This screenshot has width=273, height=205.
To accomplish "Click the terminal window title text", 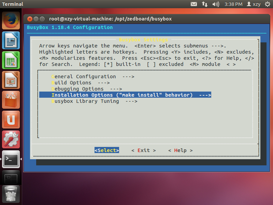I will 110,19.
